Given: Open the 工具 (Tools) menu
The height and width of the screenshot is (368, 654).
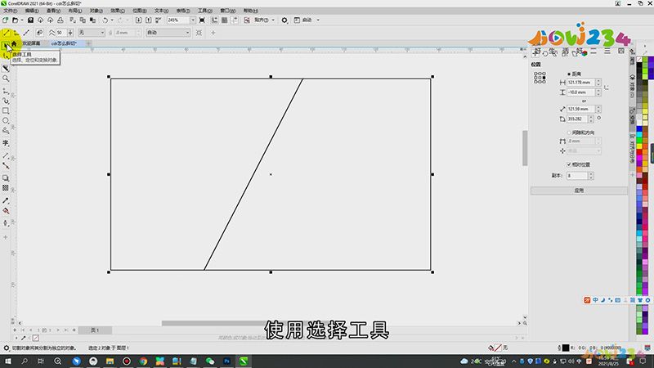Looking at the screenshot, I should coord(205,11).
